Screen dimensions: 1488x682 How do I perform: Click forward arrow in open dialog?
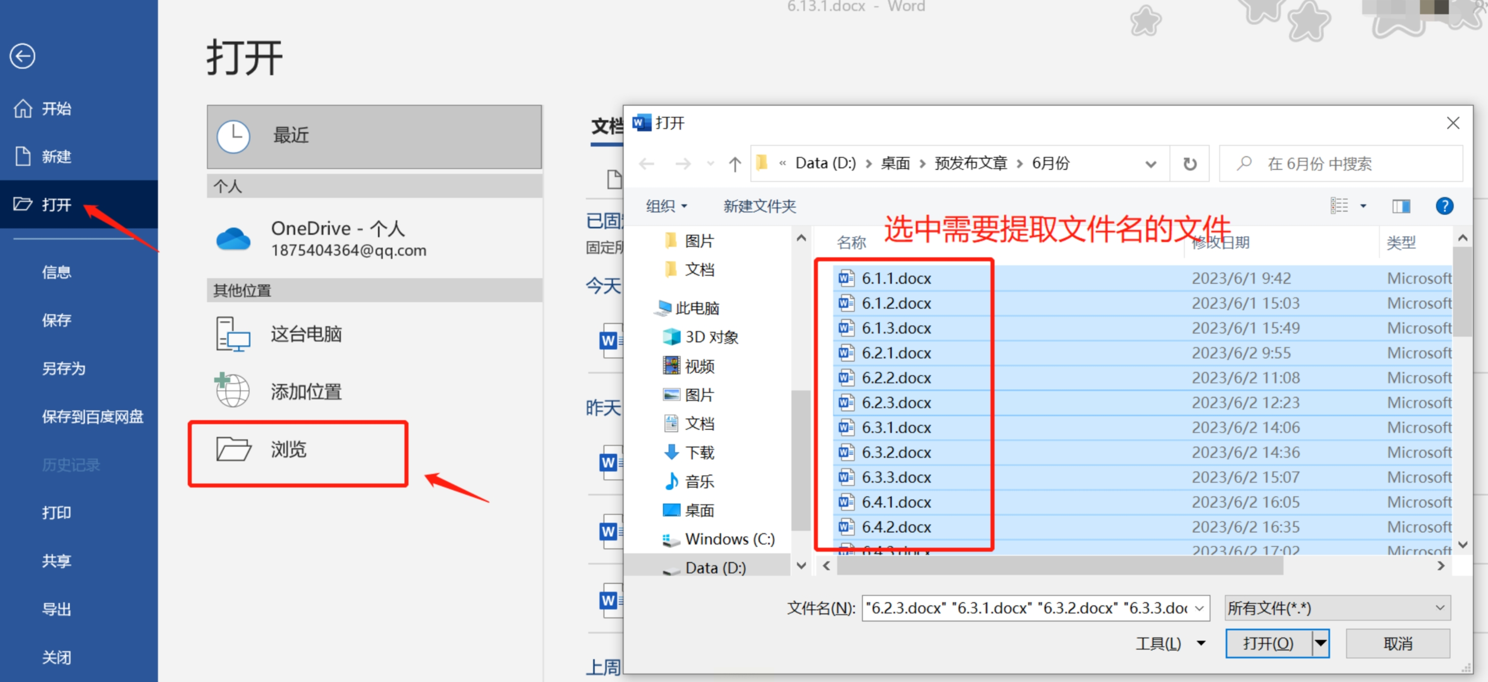pyautogui.click(x=682, y=164)
